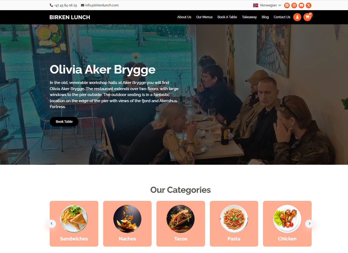This screenshot has height=253, width=348.
Task: Open the user account icon
Action: coord(297,17)
